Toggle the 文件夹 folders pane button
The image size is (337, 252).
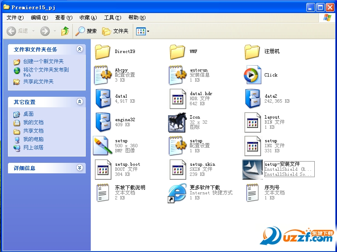click(x=115, y=31)
